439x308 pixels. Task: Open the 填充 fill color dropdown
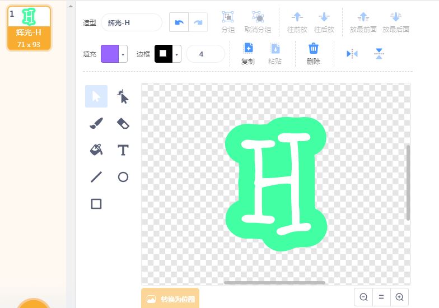[x=123, y=54]
